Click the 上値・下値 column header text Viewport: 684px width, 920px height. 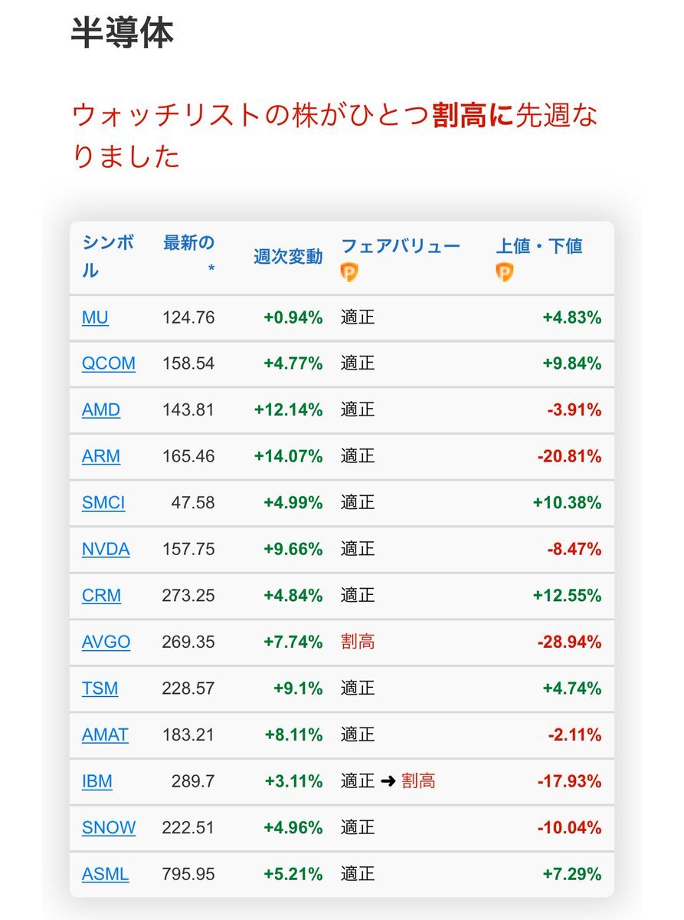pyautogui.click(x=539, y=246)
